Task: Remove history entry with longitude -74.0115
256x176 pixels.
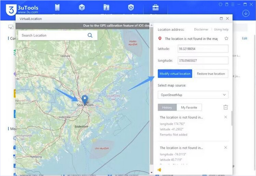Action: pyautogui.click(x=226, y=148)
